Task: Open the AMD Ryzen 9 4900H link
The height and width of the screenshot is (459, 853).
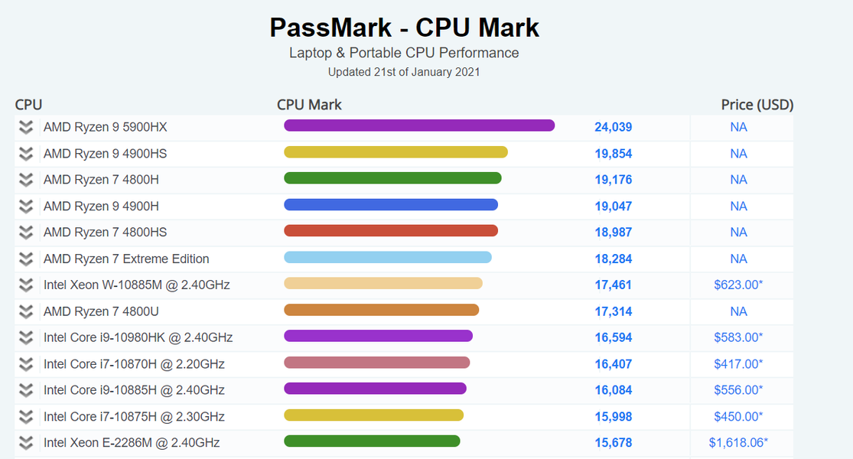Action: [101, 207]
